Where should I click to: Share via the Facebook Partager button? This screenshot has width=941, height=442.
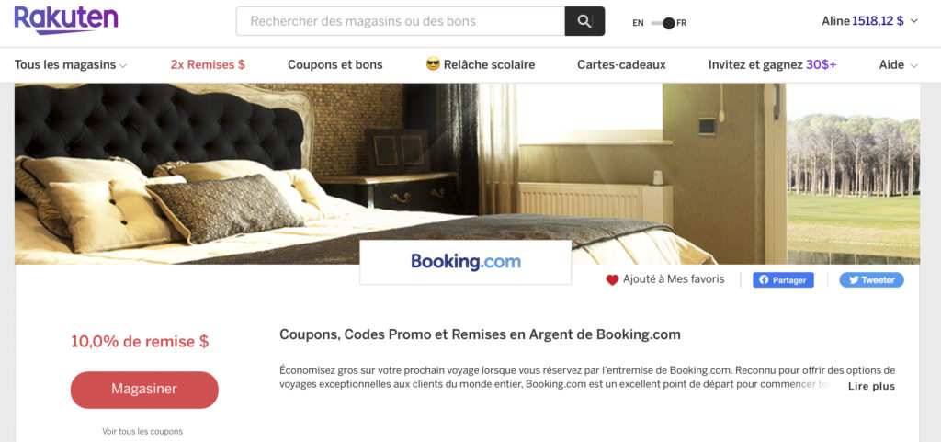coord(783,280)
